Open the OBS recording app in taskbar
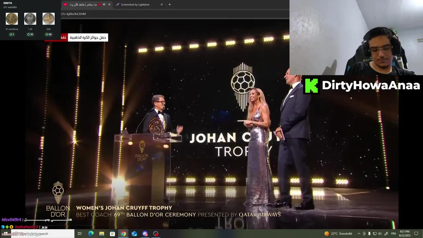 click(x=156, y=234)
